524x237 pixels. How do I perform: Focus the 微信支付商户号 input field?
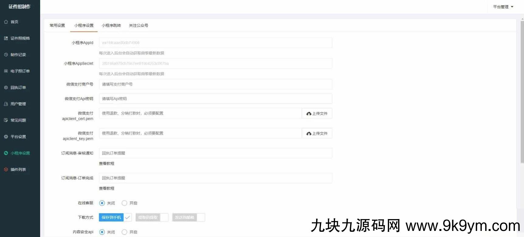click(215, 84)
